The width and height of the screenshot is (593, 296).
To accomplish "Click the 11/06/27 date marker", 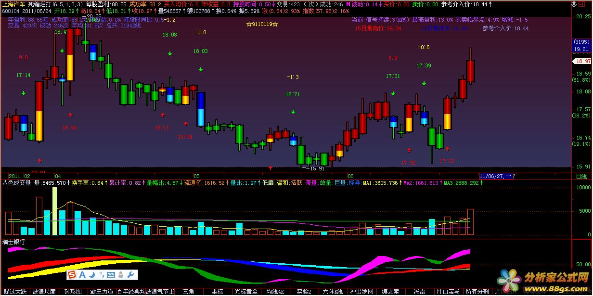I will [496, 177].
